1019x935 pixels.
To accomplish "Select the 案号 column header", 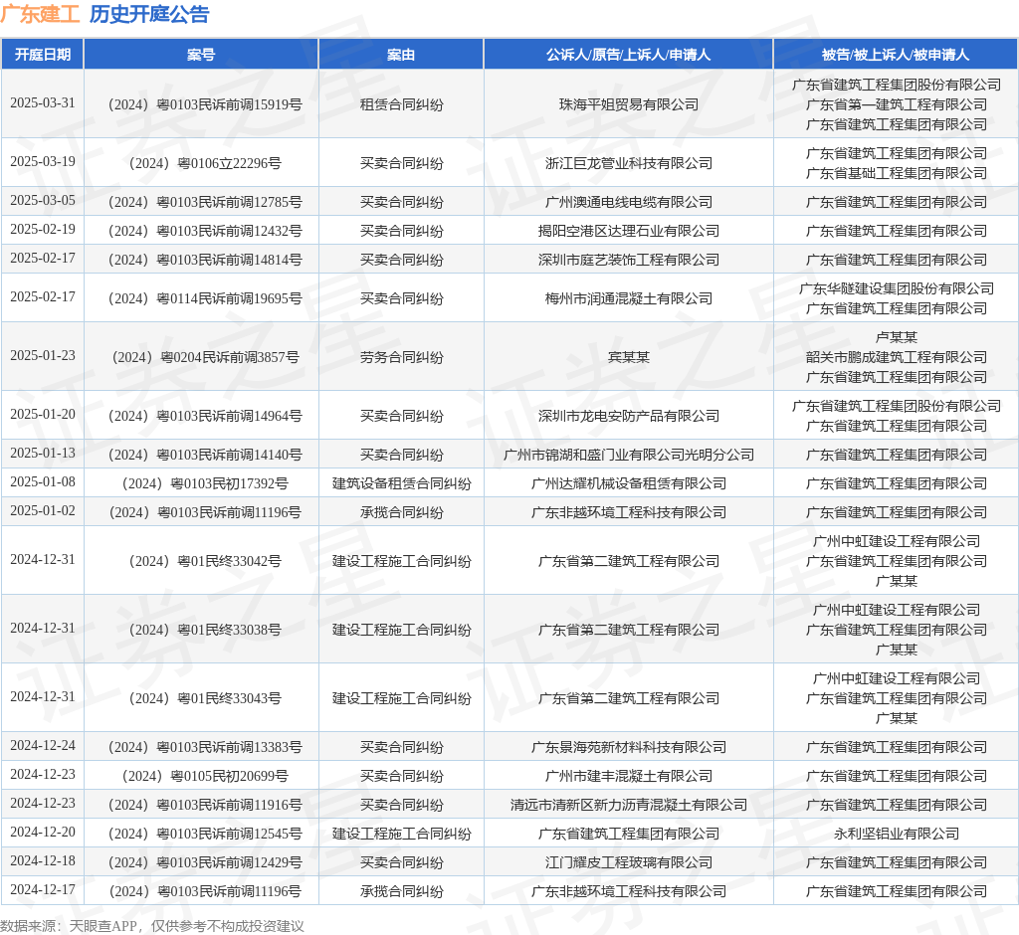I will coord(201,55).
